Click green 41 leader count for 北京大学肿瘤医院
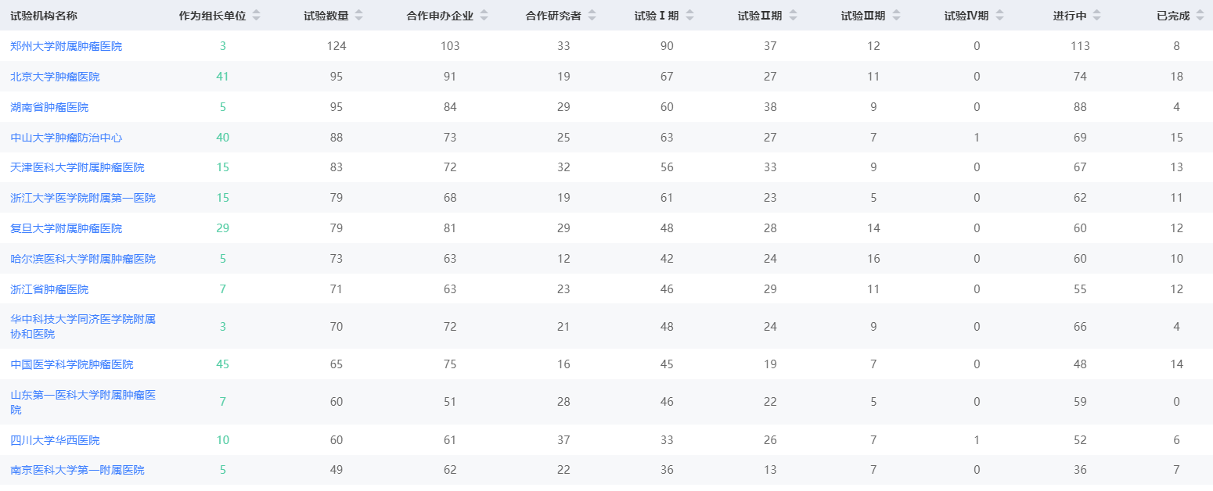1213x491 pixels. point(223,77)
